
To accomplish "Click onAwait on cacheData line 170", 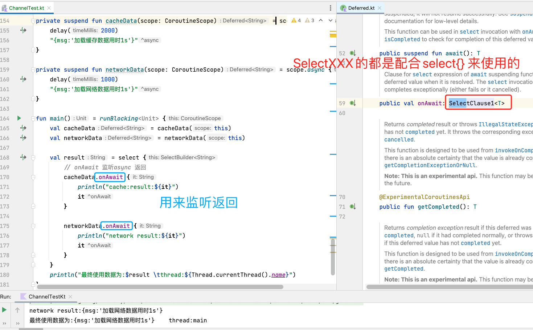I will (111, 177).
